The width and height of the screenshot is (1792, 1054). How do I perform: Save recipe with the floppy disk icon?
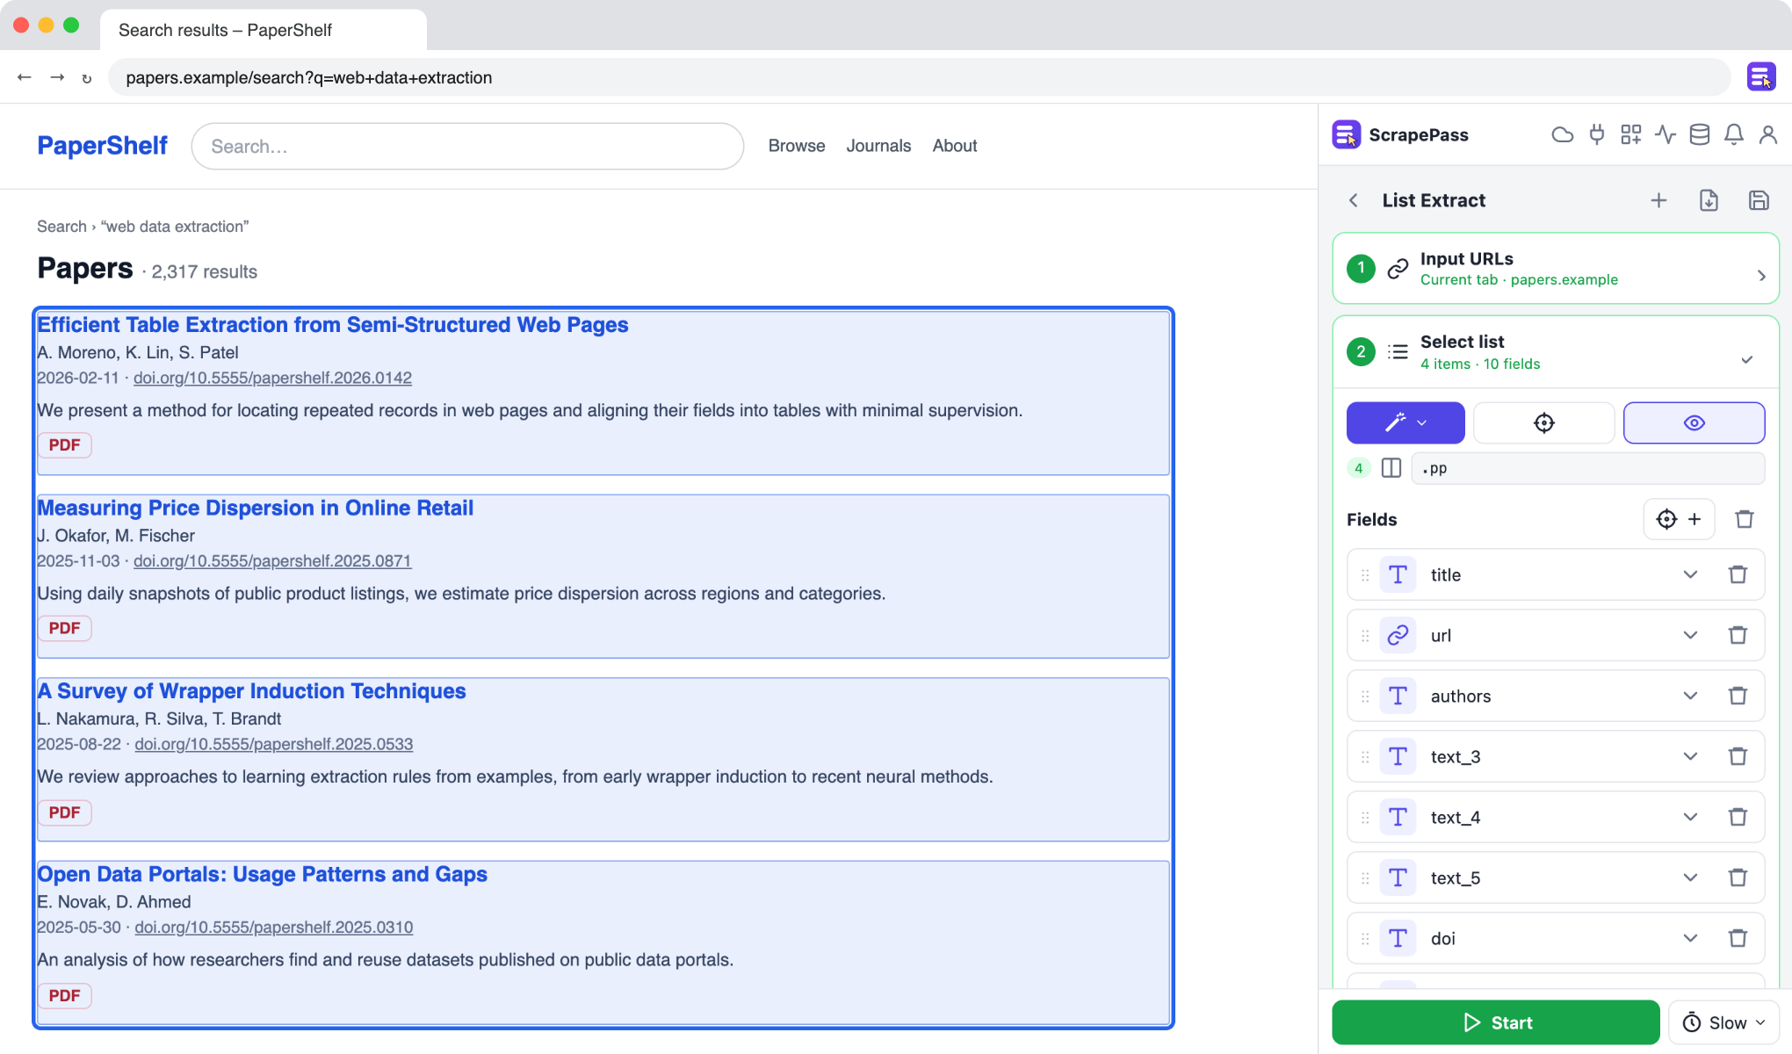1759,200
